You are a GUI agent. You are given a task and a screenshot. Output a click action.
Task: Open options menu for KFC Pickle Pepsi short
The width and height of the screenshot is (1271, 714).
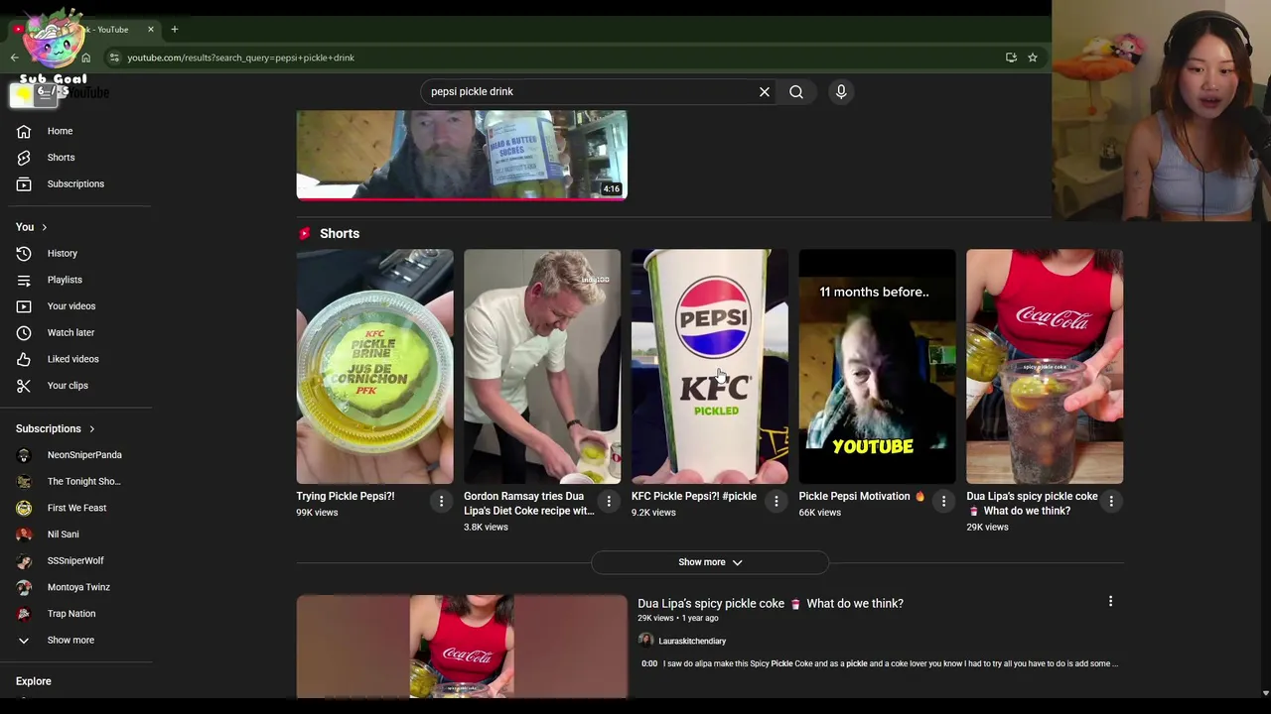tap(776, 501)
